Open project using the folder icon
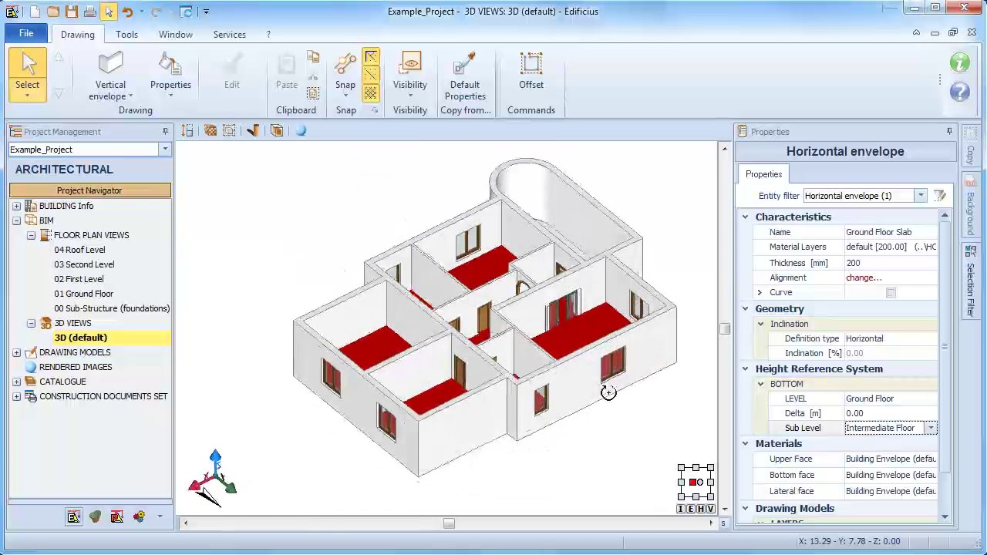Screen dimensions: 987x555 point(53,12)
